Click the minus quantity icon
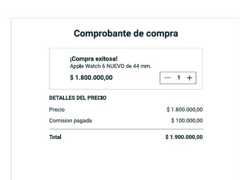This screenshot has height=180, width=240. [168, 78]
